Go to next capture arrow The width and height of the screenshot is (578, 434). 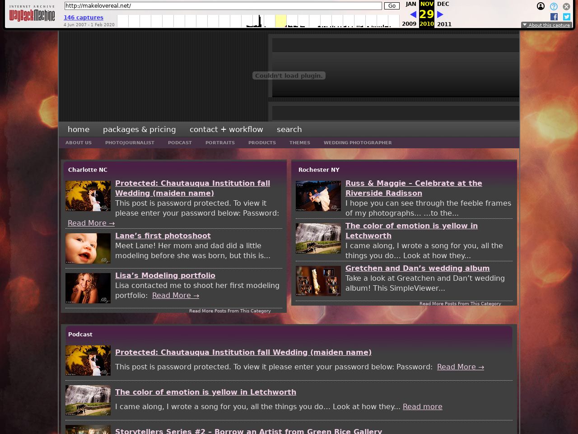coord(440,14)
